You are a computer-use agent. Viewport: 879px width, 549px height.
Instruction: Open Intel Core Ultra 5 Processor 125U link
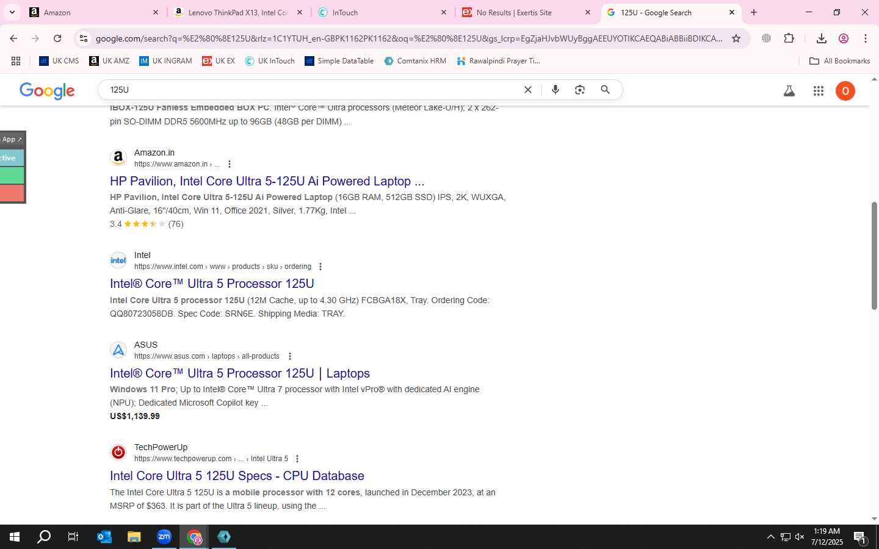(x=212, y=284)
